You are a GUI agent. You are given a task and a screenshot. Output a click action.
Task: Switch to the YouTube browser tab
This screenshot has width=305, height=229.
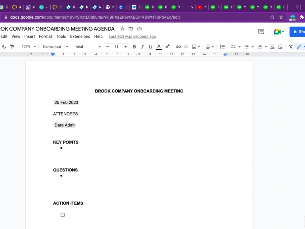click(x=202, y=7)
